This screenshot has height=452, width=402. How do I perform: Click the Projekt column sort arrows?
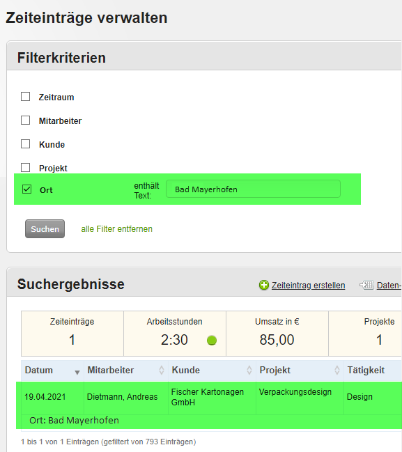point(337,370)
